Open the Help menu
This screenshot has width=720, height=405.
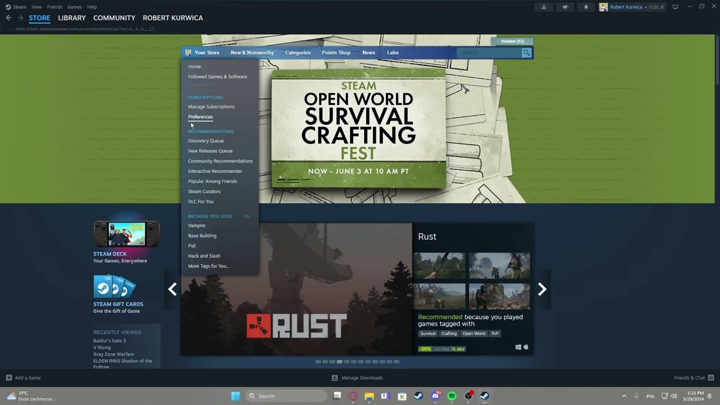92,7
